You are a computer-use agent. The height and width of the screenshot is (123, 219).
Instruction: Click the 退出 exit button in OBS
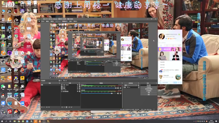(149, 95)
